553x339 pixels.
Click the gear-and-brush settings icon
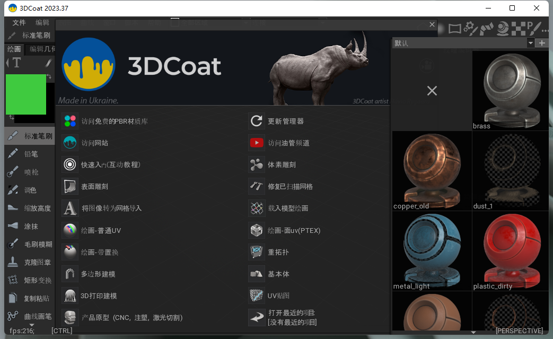[x=470, y=29]
